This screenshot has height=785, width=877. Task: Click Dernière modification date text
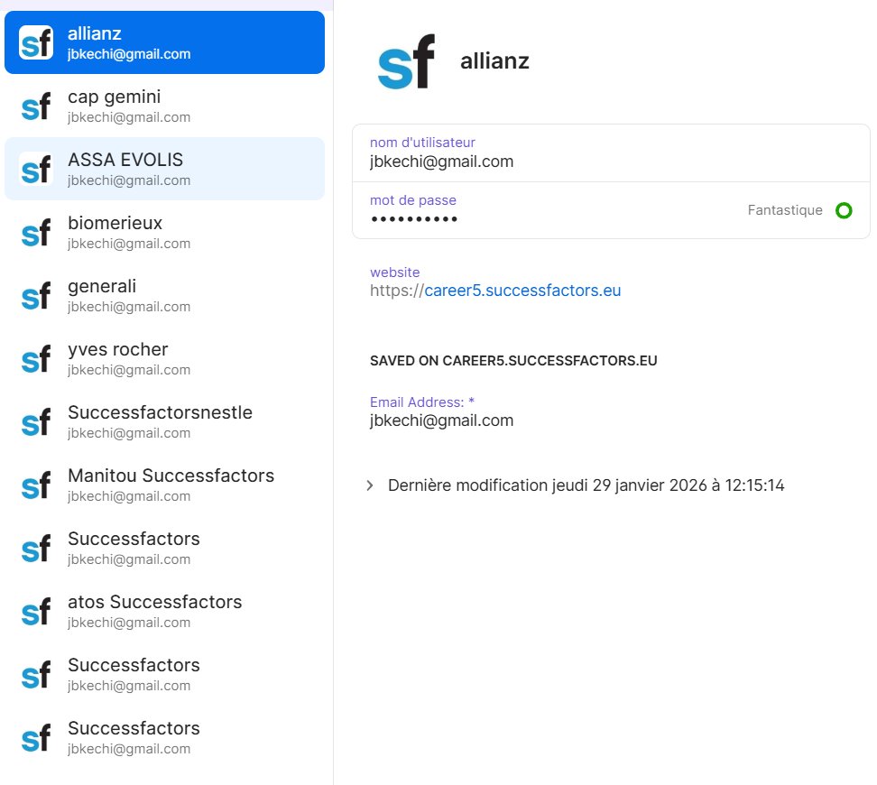click(586, 485)
